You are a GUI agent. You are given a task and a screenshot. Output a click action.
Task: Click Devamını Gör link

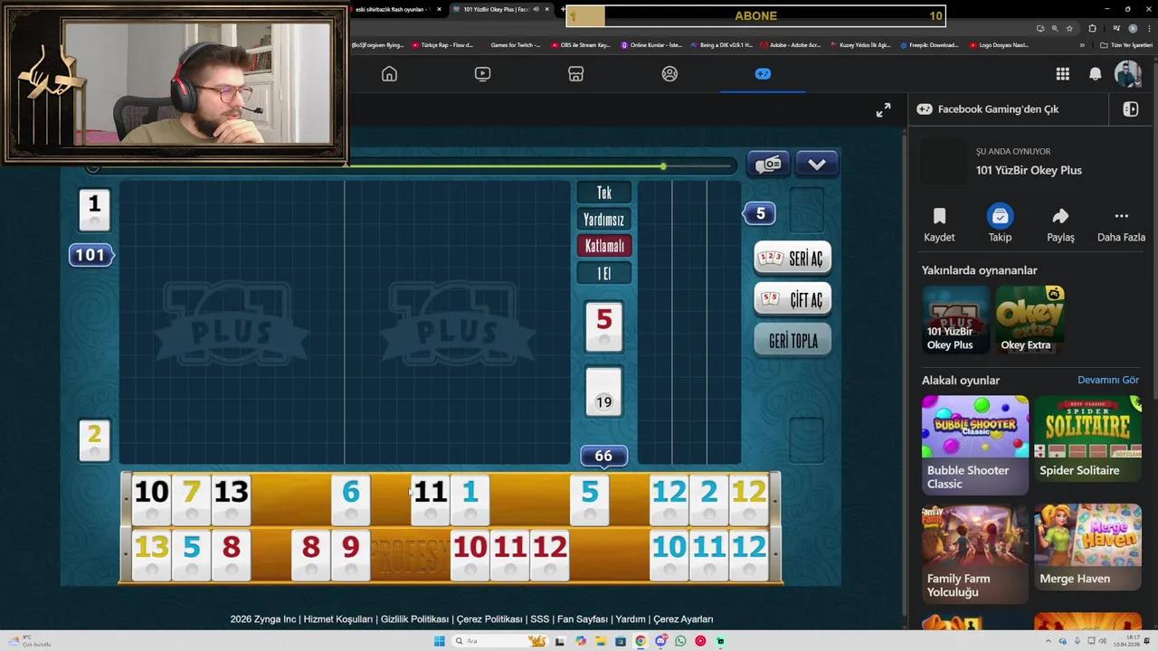pyautogui.click(x=1108, y=380)
